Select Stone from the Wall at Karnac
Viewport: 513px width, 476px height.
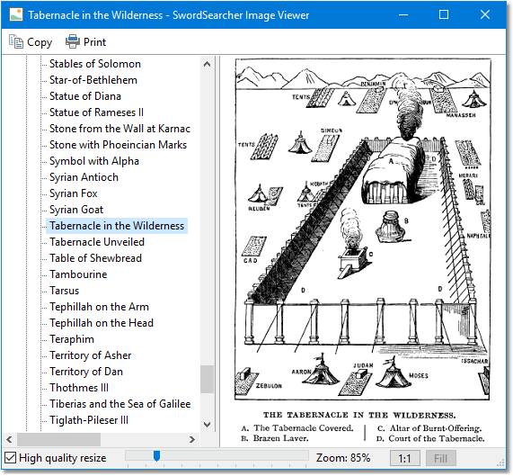[x=119, y=129]
